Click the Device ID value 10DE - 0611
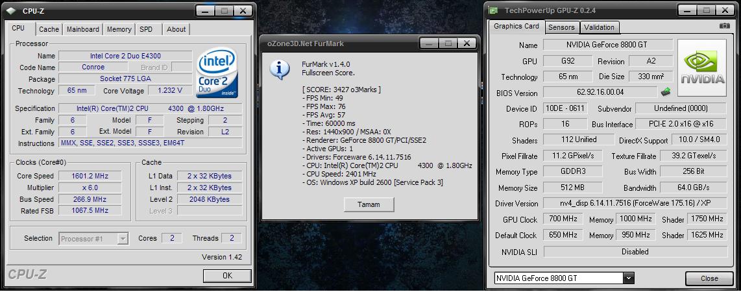741x292 pixels. [565, 108]
